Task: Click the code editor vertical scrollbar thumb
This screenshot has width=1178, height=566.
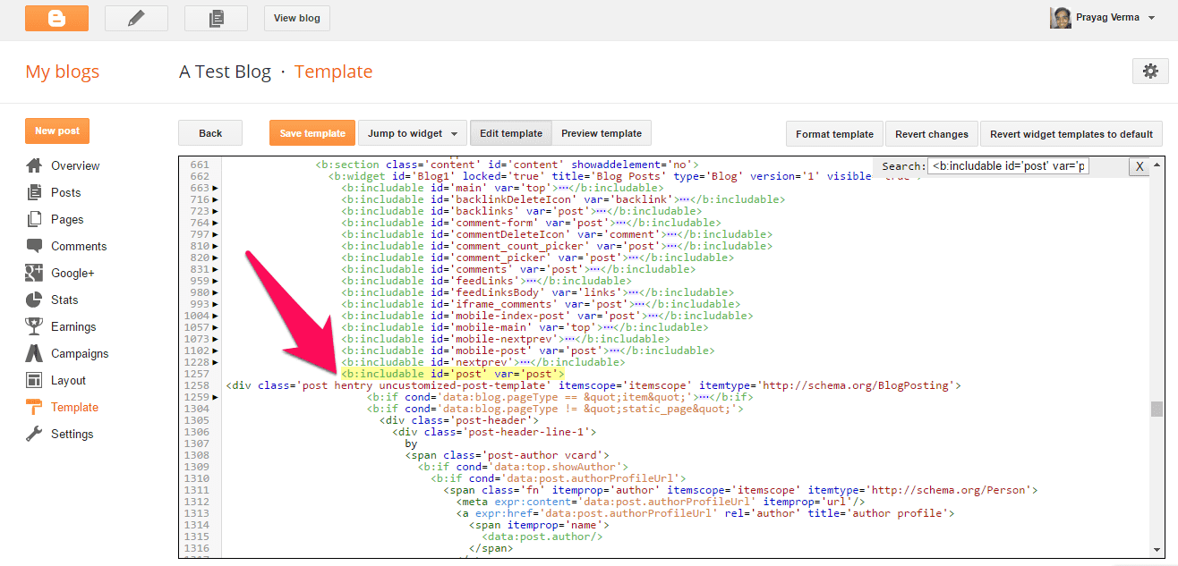Action: (1157, 410)
